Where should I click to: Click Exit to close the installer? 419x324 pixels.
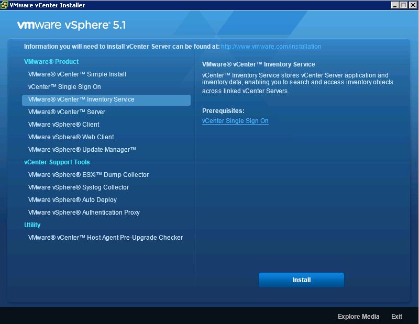(x=396, y=317)
